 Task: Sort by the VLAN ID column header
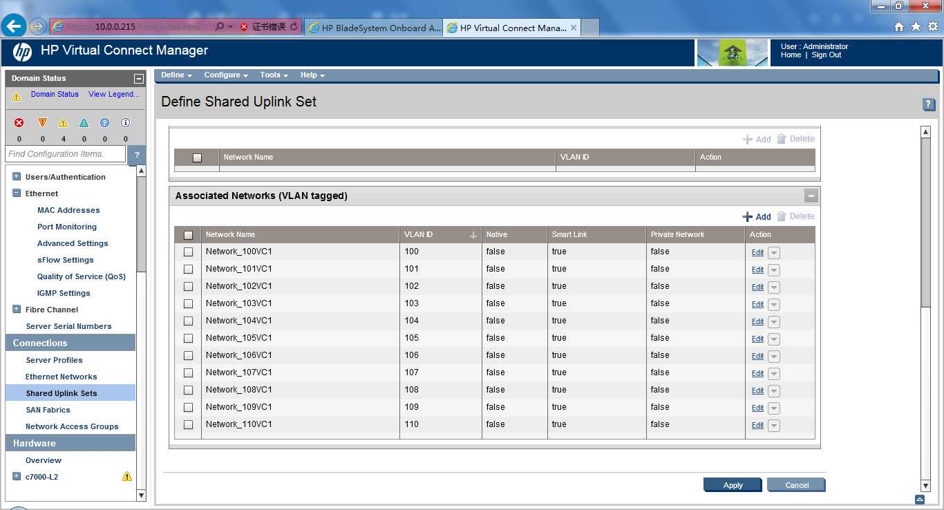pos(440,235)
